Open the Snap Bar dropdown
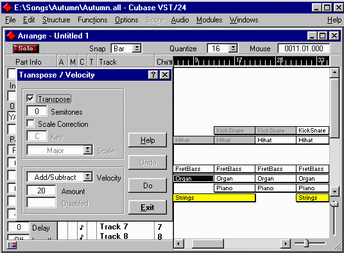Image resolution: width=344 pixels, height=253 pixels. click(x=137, y=48)
